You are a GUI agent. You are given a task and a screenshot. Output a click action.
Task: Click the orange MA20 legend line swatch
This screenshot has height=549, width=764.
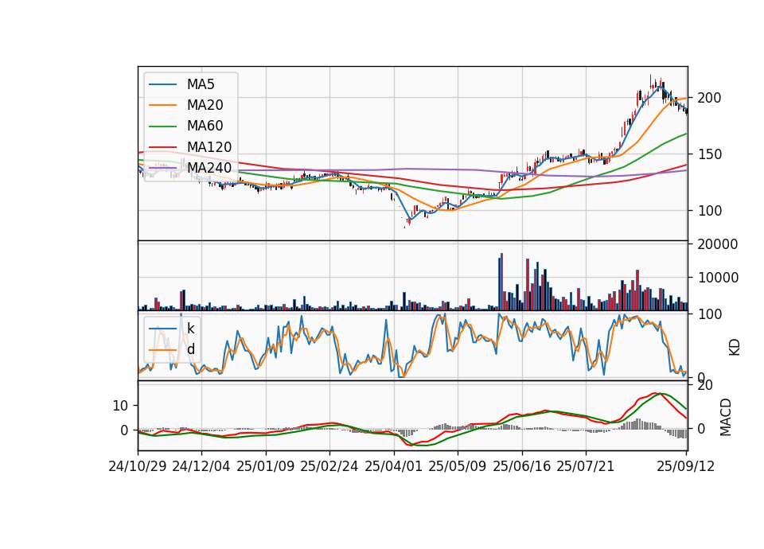tap(162, 105)
